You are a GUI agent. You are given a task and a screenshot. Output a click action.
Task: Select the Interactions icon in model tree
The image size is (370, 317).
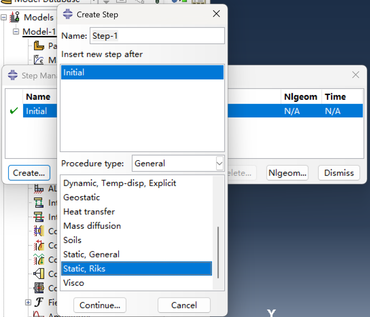(x=39, y=203)
